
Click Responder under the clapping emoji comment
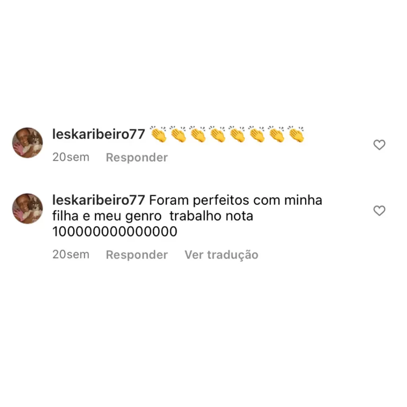point(137,157)
